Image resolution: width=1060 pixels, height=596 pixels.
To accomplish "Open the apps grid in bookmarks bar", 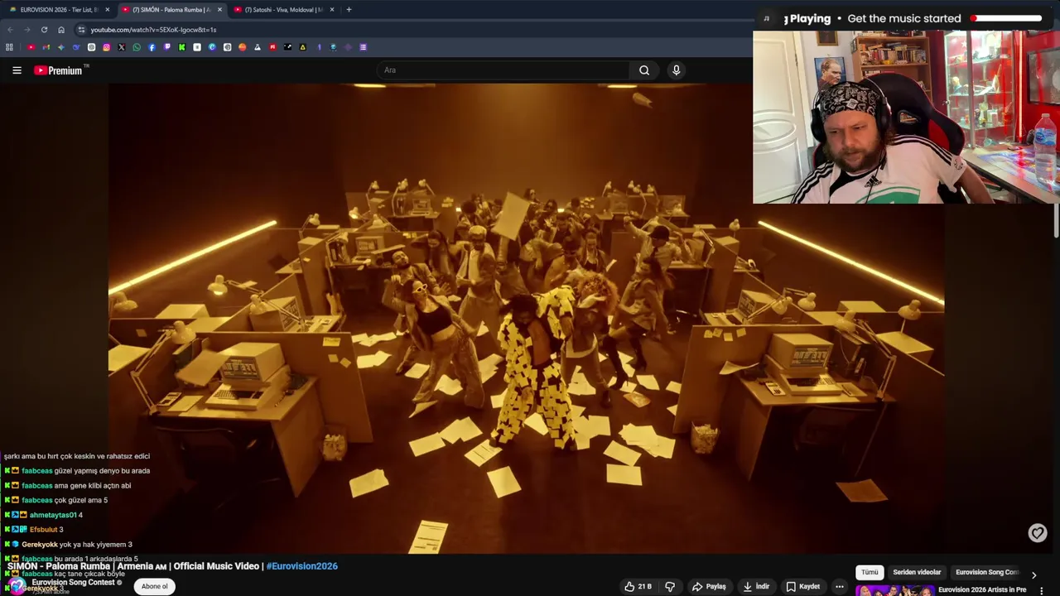I will (9, 47).
